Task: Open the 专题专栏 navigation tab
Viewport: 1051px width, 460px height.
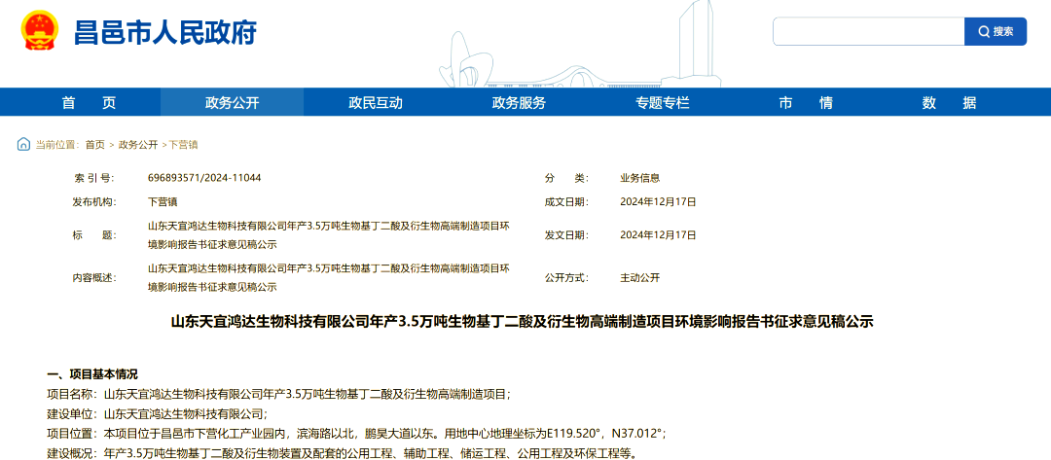Action: [x=663, y=102]
